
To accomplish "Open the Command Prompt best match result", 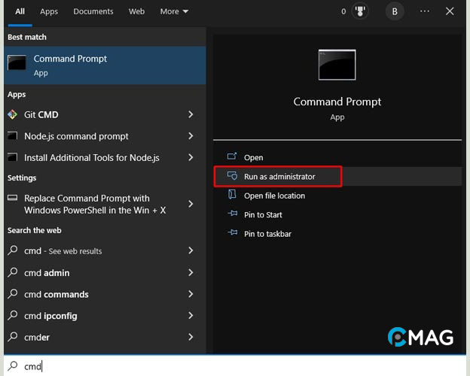I will coord(105,65).
